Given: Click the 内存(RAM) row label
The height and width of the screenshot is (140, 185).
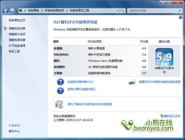Looking at the screenshot, I should (x=61, y=55).
